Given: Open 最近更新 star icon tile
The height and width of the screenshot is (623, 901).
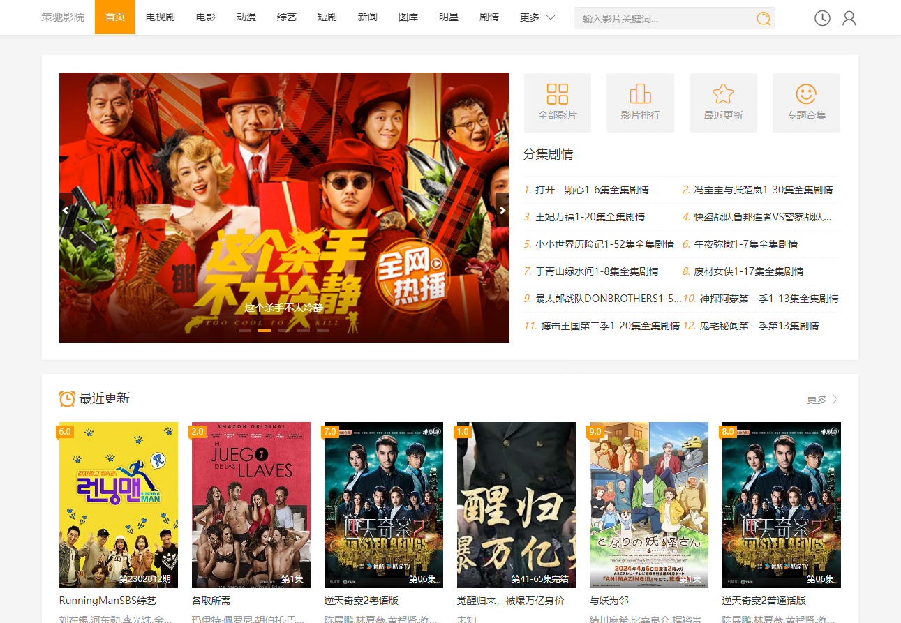Looking at the screenshot, I should [x=723, y=103].
